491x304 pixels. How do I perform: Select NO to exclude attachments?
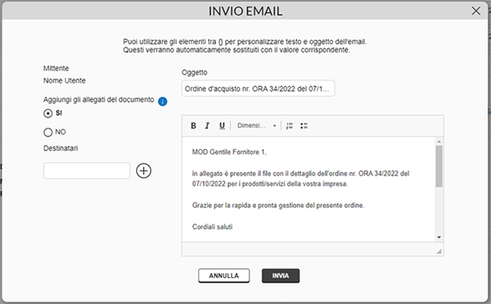pos(48,132)
